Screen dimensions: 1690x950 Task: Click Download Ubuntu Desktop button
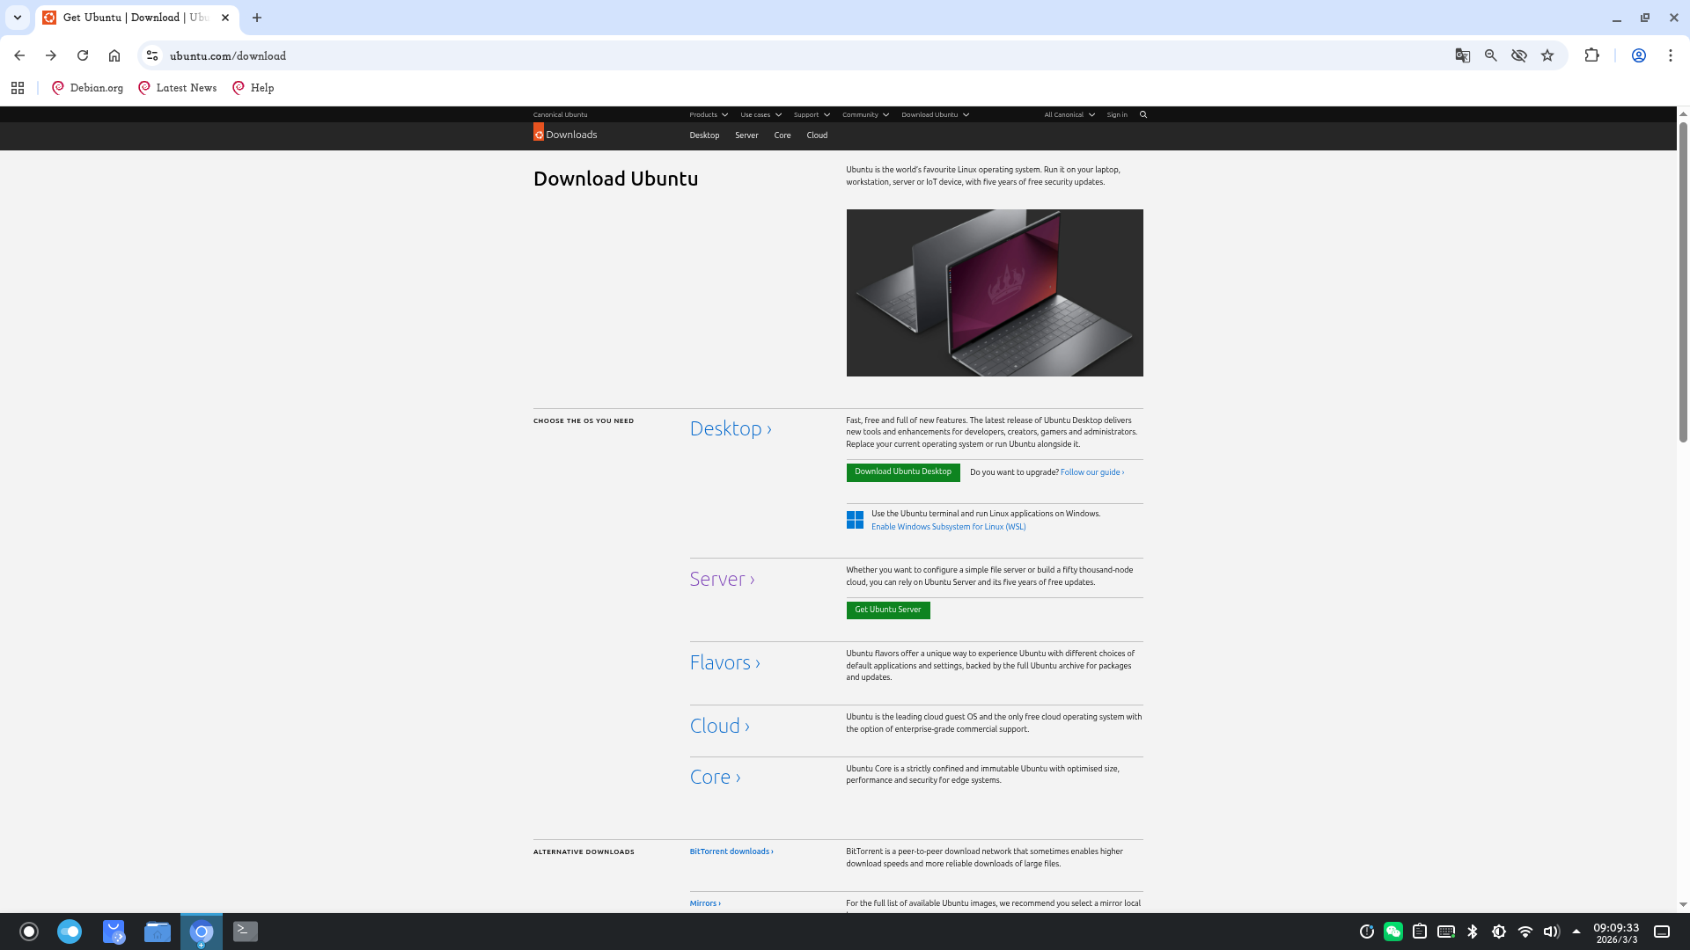902,472
